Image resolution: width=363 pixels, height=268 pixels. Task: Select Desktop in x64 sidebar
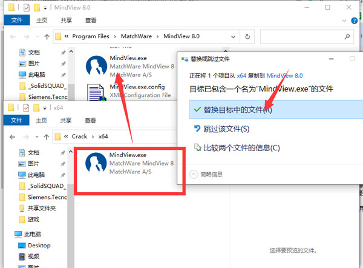[x=34, y=246]
